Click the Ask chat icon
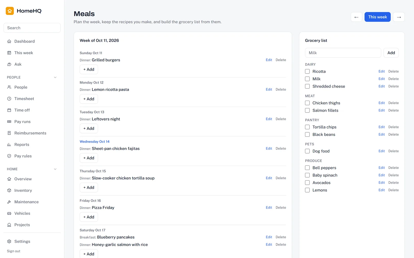This screenshot has height=258, width=414. 9,64
